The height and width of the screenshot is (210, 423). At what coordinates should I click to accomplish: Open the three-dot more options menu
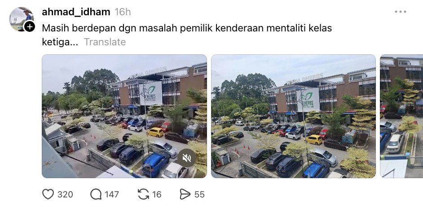[401, 12]
